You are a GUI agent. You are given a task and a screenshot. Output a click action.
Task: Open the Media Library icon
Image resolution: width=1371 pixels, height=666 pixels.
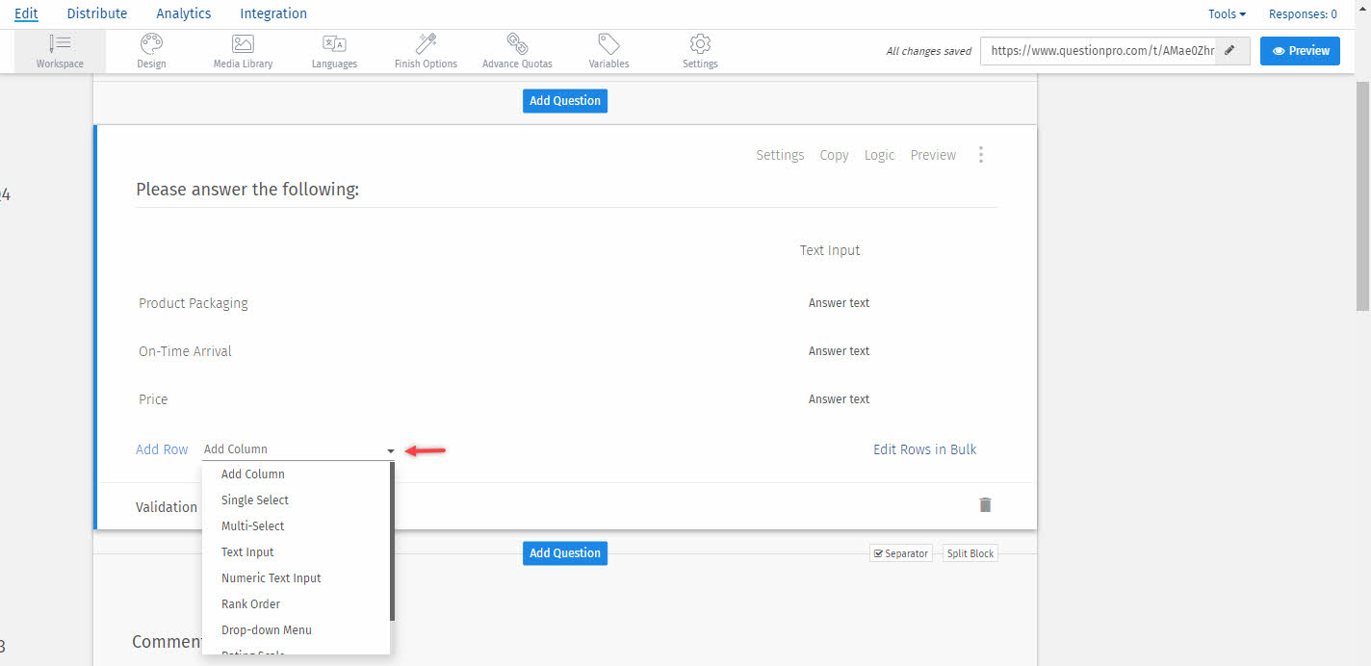coord(243,44)
